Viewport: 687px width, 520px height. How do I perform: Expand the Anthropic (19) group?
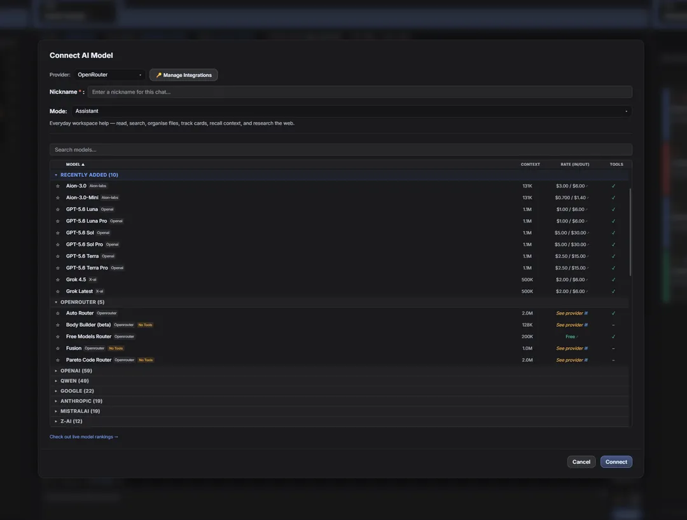[x=56, y=401]
